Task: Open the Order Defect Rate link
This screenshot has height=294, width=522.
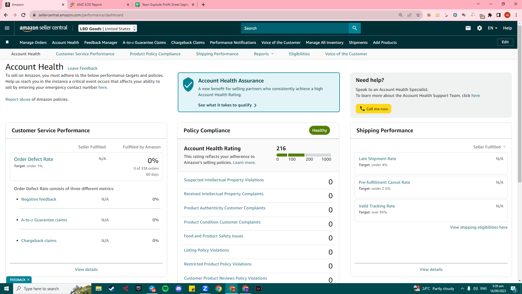Action: coord(34,159)
